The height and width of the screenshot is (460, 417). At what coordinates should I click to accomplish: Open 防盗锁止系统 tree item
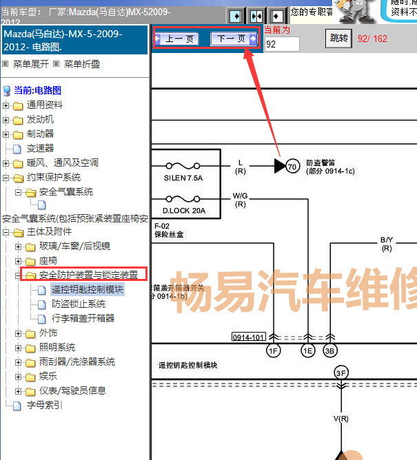point(79,304)
